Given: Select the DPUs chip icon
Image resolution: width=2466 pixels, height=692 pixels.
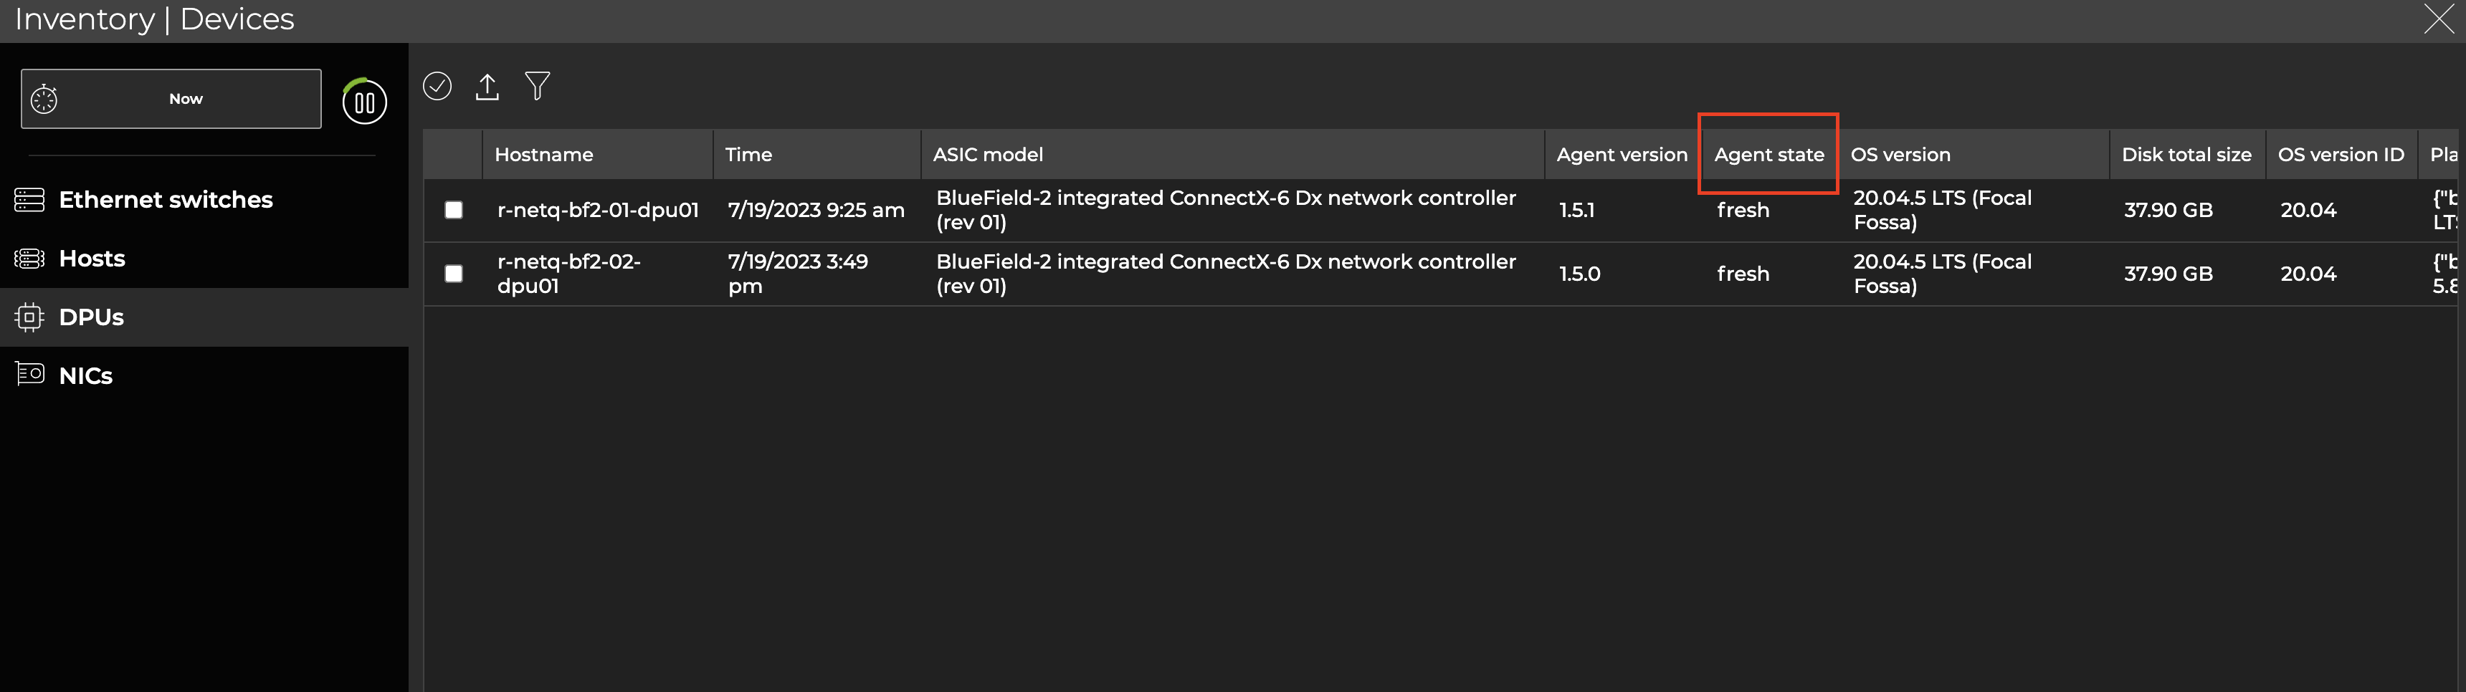Looking at the screenshot, I should tap(29, 317).
